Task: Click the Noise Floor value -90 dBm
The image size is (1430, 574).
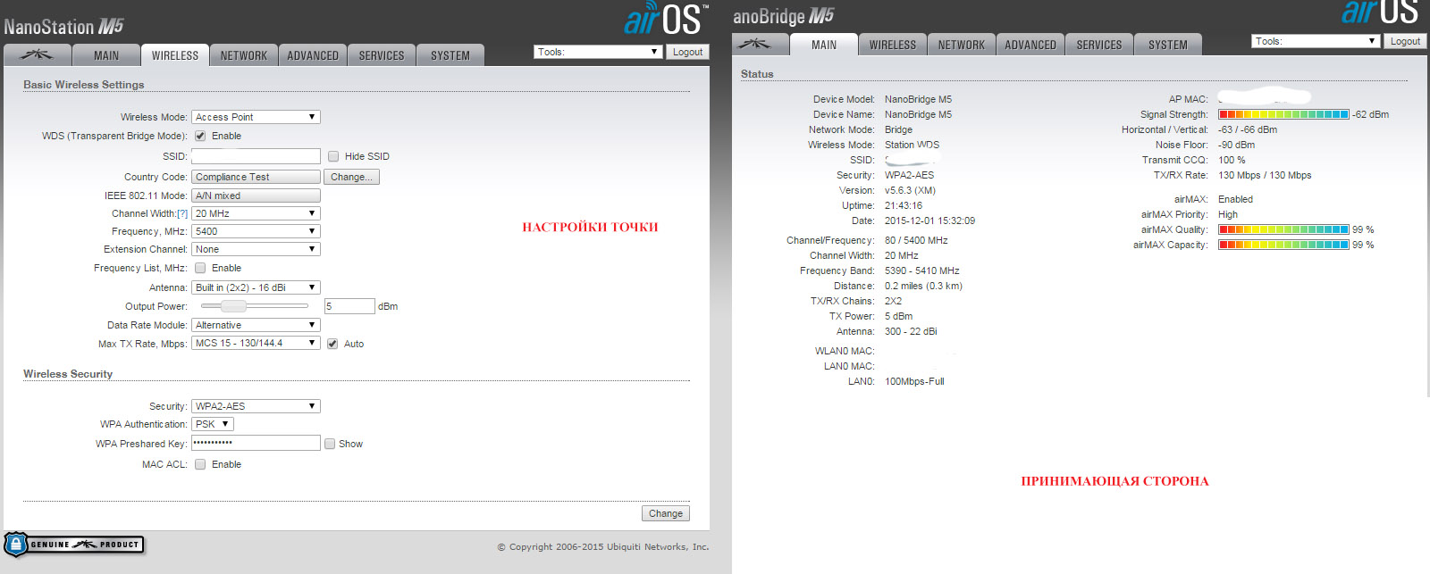Action: (x=1236, y=145)
